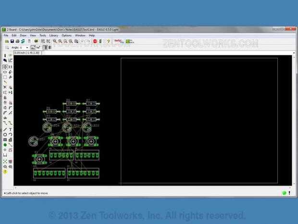The image size is (298, 224).
Task: Select the Show eye tool
Action: click(x=10, y=55)
